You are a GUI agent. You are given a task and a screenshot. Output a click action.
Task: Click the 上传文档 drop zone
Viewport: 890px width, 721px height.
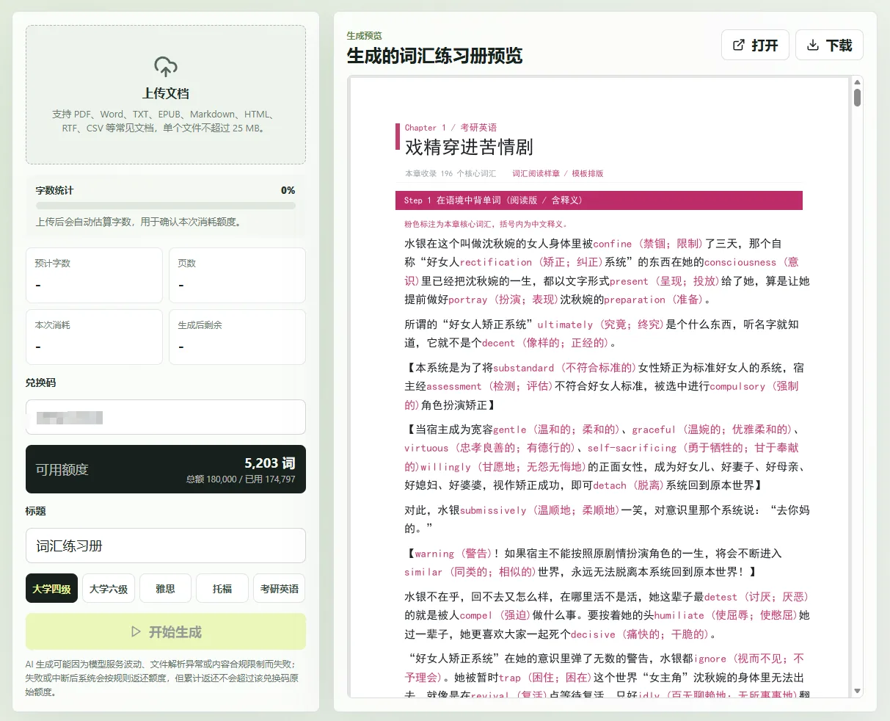coord(166,95)
